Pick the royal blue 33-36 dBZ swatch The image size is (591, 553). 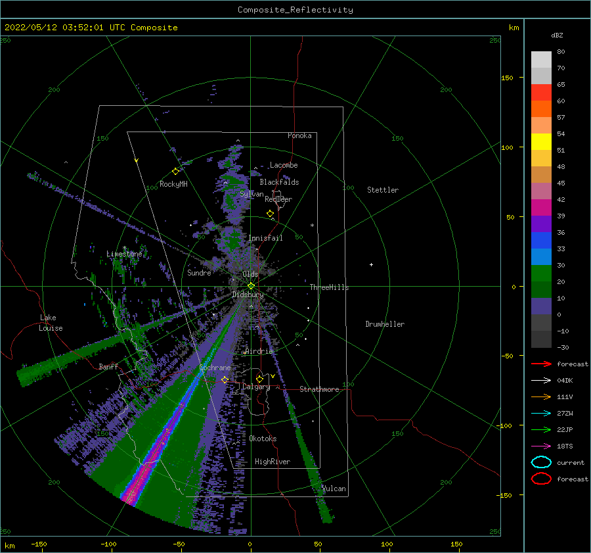click(x=541, y=241)
